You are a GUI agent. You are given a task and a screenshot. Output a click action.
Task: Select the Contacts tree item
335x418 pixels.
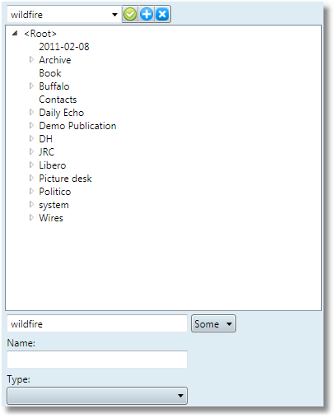(x=58, y=100)
